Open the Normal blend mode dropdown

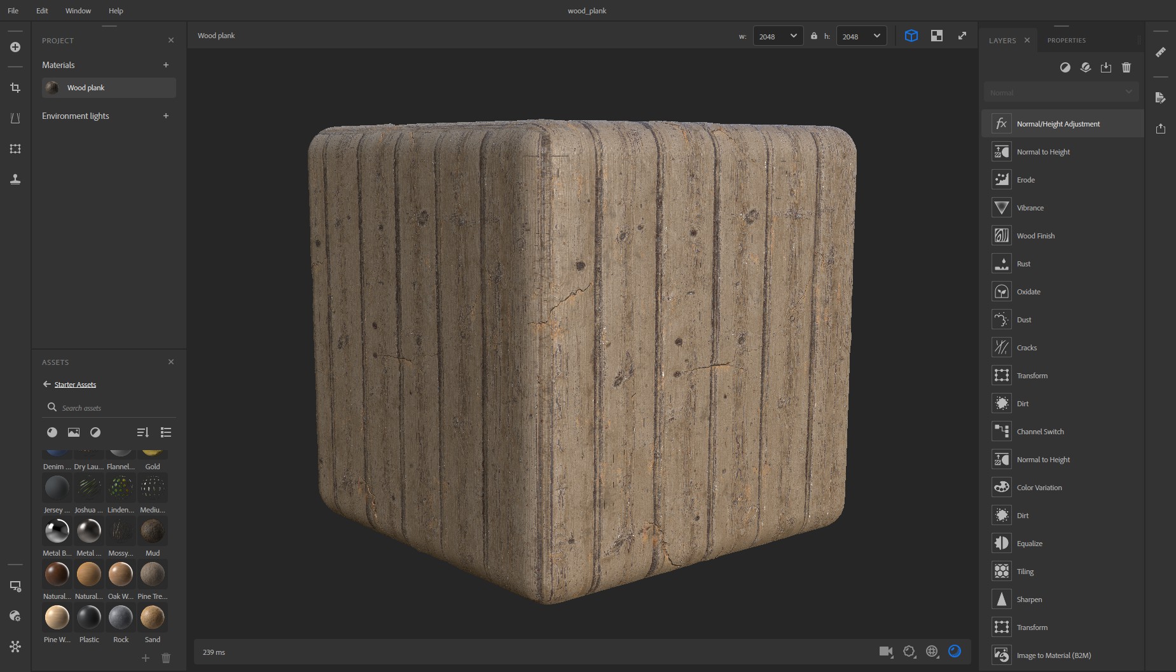(x=1060, y=92)
